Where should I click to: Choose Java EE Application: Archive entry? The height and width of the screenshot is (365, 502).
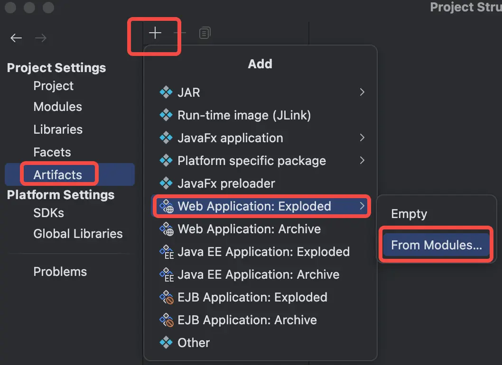pyautogui.click(x=260, y=274)
